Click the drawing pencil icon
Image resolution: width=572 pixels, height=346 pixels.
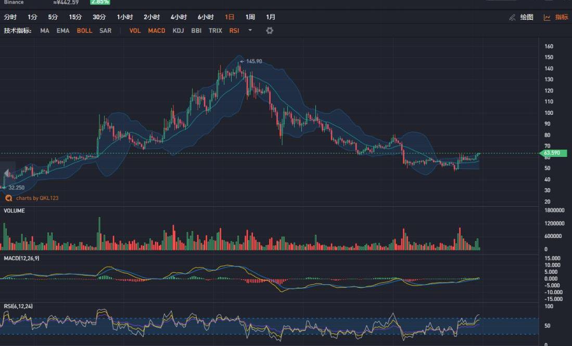pos(512,17)
